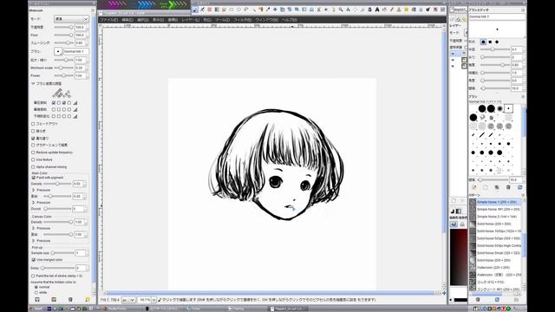Enable the フェードアウト checkbox
The width and height of the screenshot is (555, 312).
33,124
